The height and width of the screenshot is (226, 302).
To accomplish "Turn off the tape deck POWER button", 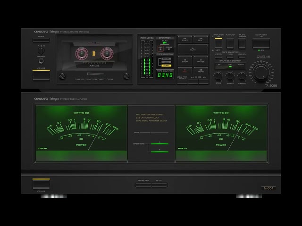I will click(41, 75).
